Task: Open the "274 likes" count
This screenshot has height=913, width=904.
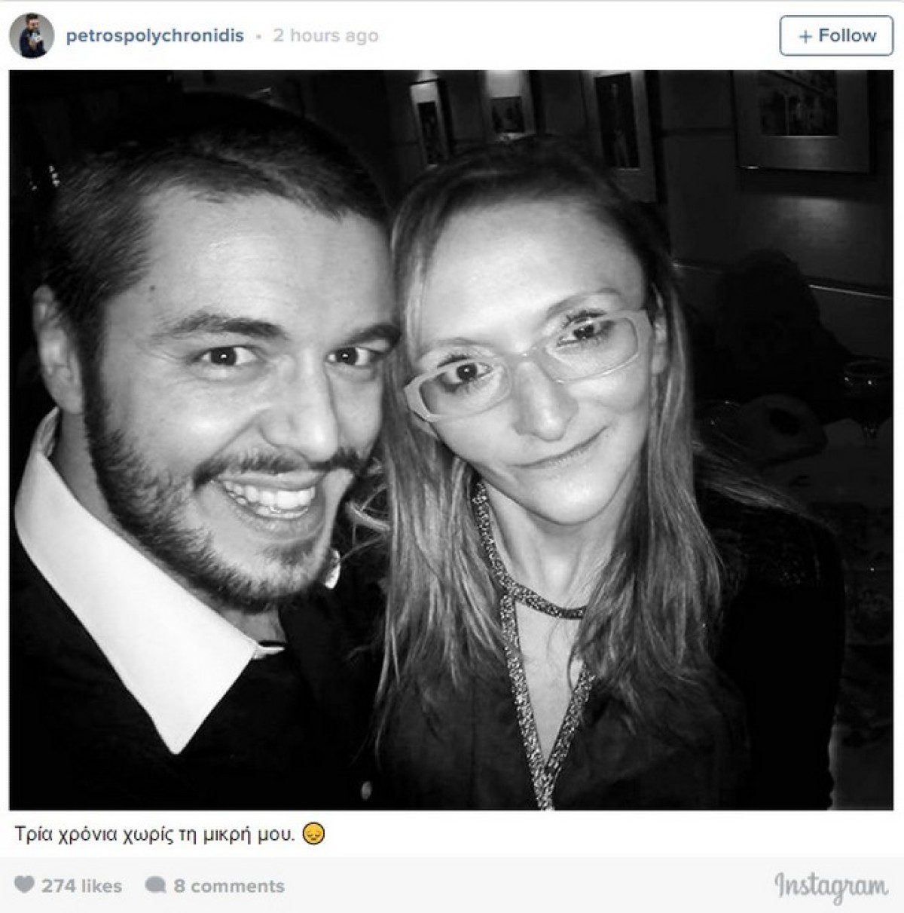Action: 81,886
